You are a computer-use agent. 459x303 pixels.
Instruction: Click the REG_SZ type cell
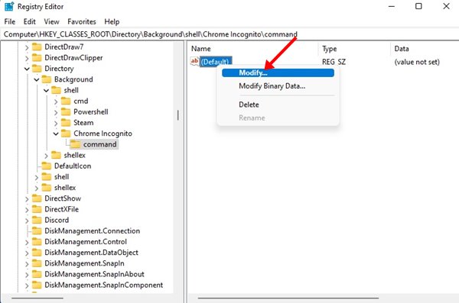[334, 62]
